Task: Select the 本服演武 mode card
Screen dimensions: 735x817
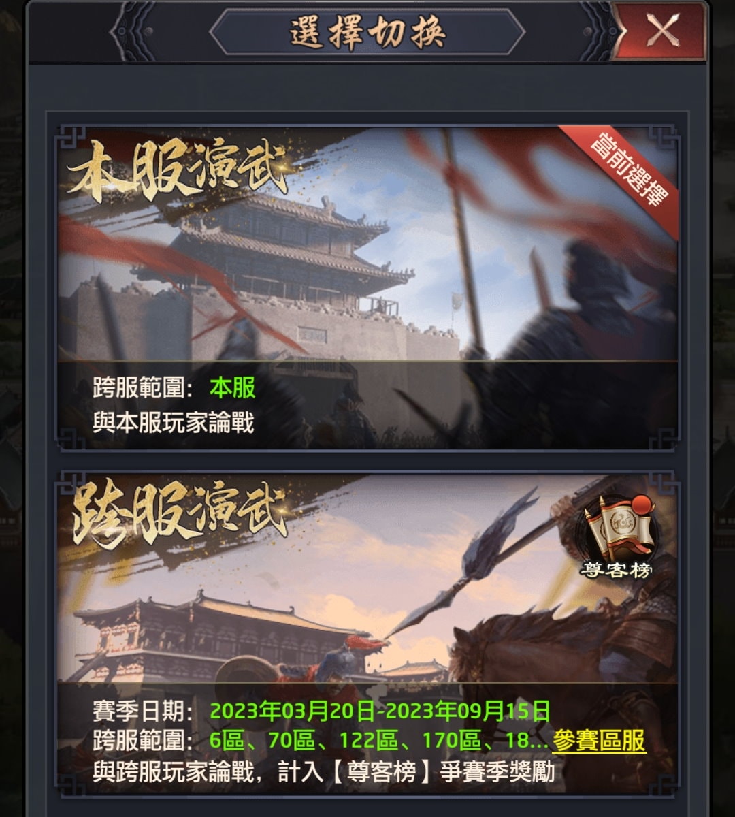Action: (367, 287)
